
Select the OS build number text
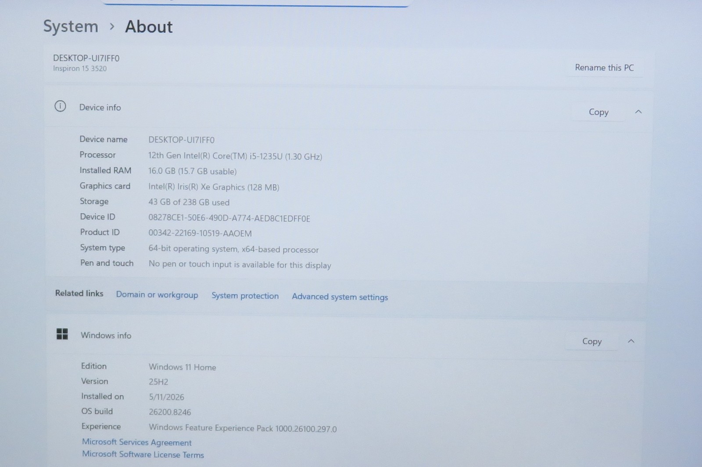(170, 412)
